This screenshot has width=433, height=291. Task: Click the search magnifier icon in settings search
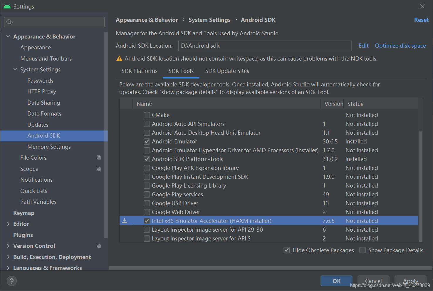click(9, 22)
